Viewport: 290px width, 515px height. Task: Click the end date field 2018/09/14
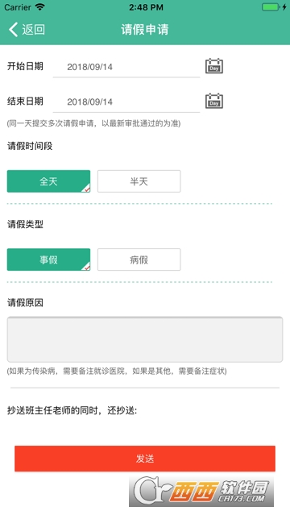pyautogui.click(x=126, y=102)
